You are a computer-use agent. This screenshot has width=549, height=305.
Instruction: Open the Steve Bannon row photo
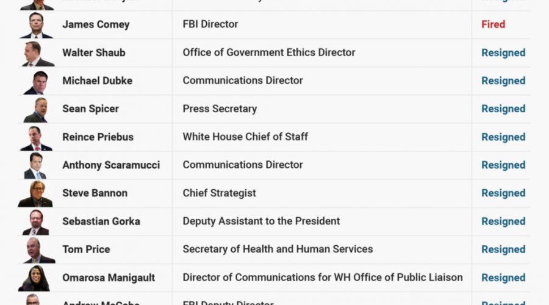pos(35,193)
